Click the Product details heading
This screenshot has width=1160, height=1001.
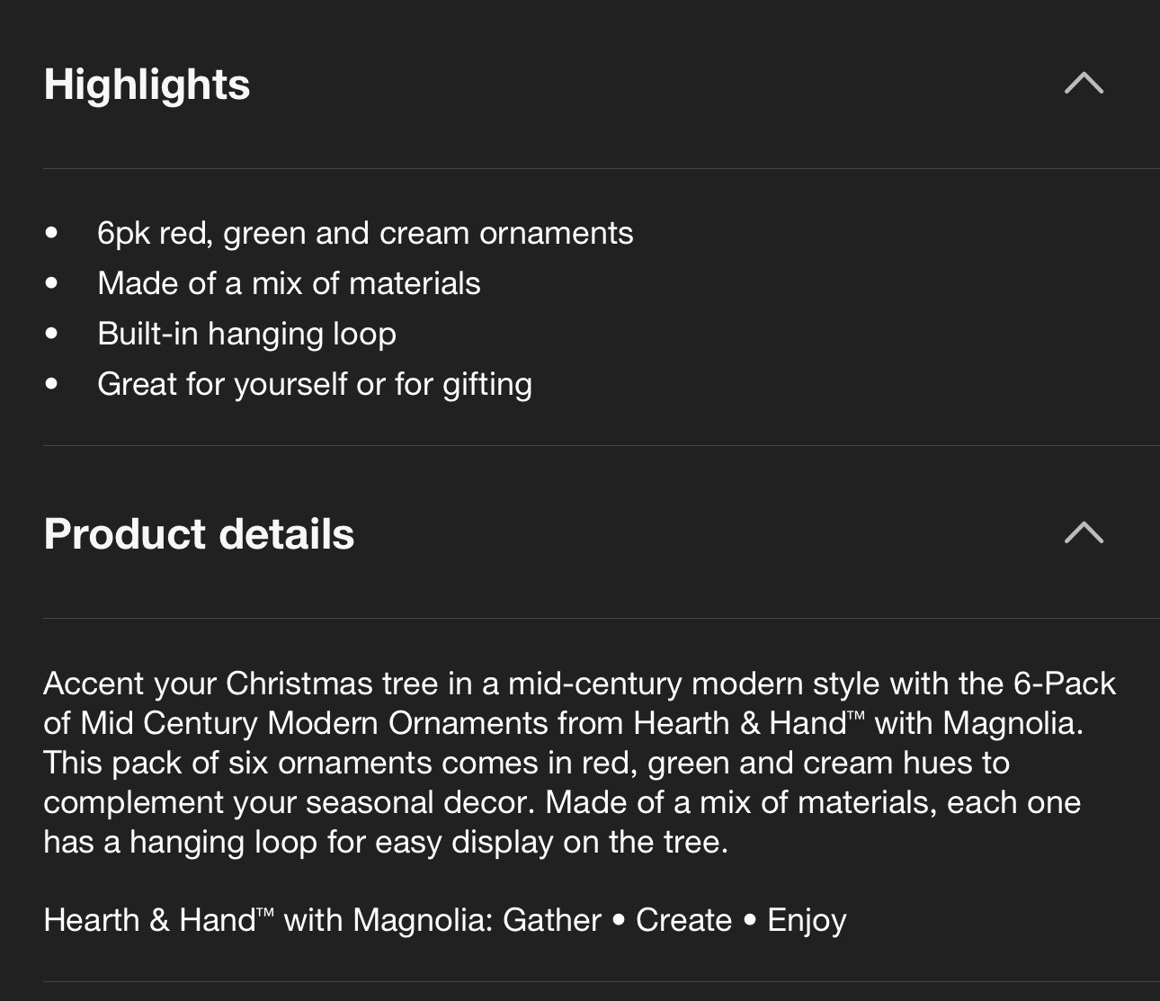click(x=199, y=533)
